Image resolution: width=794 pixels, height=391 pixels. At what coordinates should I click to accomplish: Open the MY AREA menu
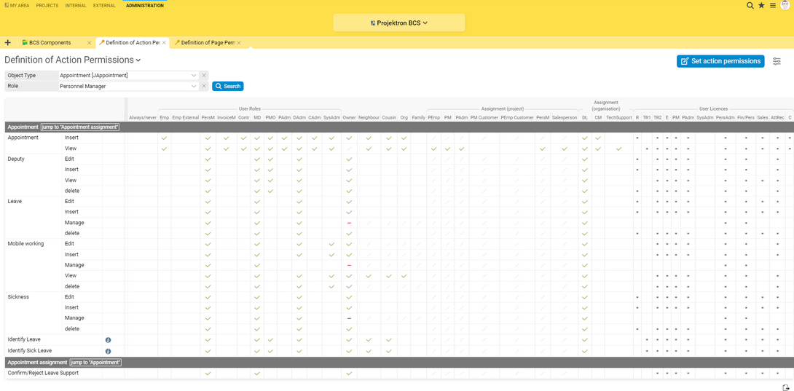coord(17,6)
